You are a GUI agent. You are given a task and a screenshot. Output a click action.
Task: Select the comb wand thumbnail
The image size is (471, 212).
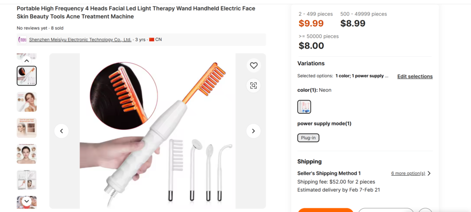(27, 76)
